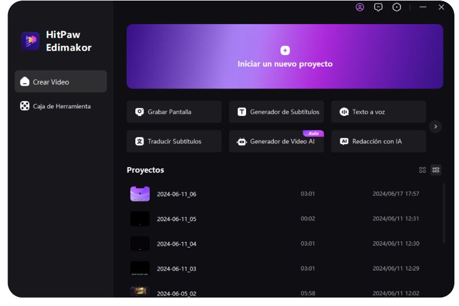The height and width of the screenshot is (306, 459).
Task: Click the date 2024/06/11 12:30
Action: click(x=396, y=243)
